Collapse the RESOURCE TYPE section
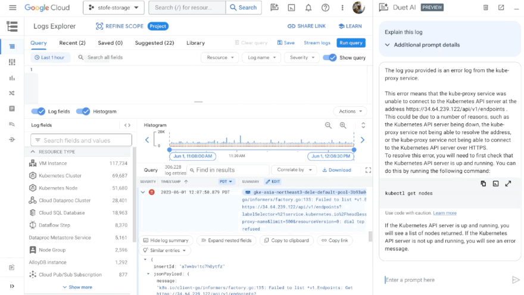Image resolution: width=524 pixels, height=295 pixels. (x=33, y=152)
